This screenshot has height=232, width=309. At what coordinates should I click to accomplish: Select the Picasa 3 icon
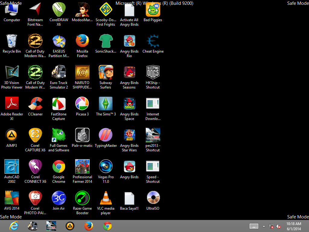click(x=82, y=104)
